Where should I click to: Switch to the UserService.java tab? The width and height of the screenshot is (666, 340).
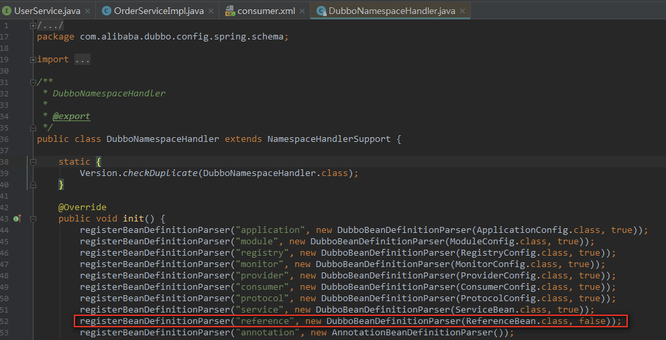pyautogui.click(x=47, y=11)
